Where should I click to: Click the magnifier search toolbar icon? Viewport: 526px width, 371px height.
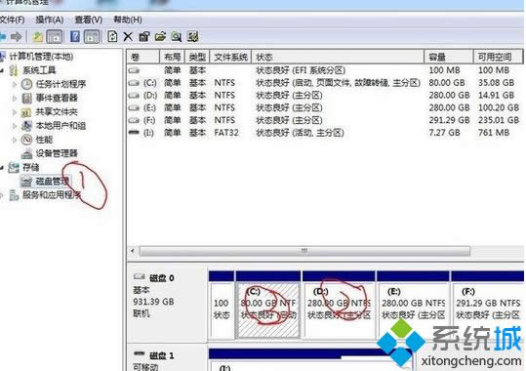pos(177,36)
